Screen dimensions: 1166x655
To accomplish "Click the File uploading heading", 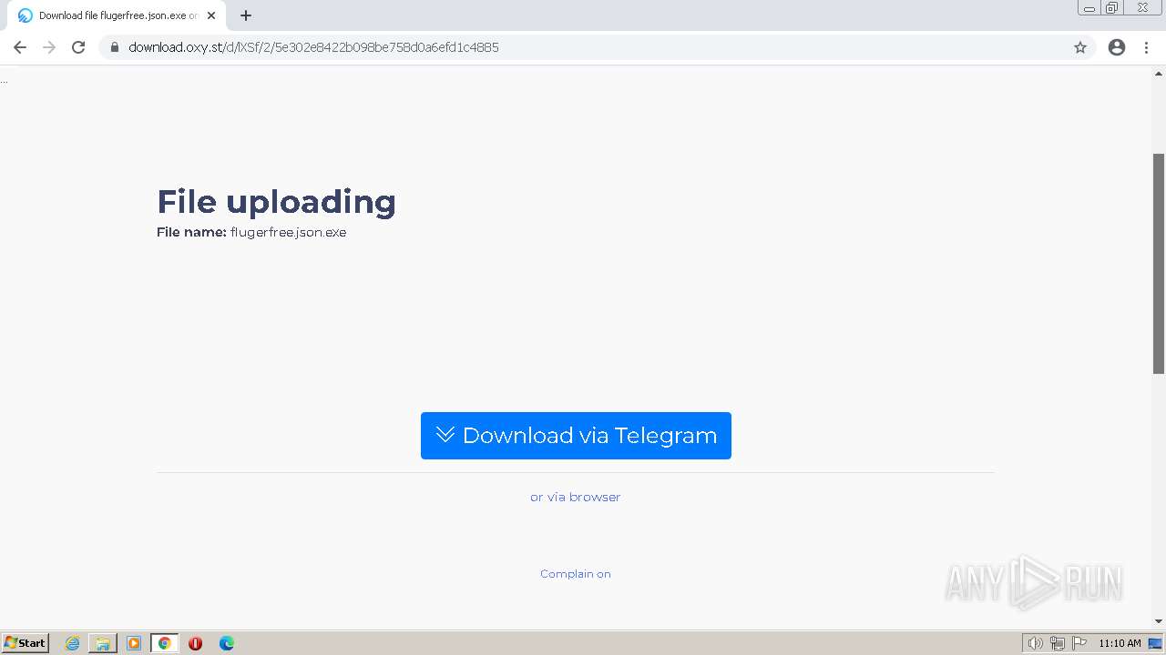I will (276, 202).
